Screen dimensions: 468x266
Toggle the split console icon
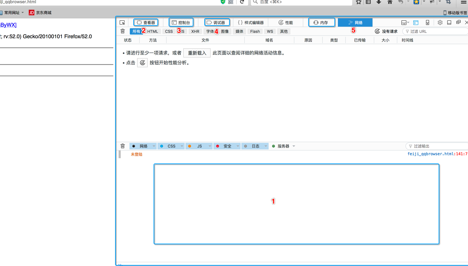coord(416,22)
